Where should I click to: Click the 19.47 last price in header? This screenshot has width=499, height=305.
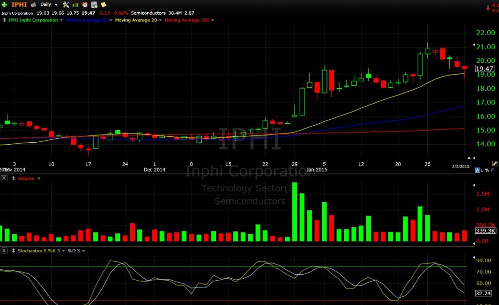pyautogui.click(x=88, y=13)
